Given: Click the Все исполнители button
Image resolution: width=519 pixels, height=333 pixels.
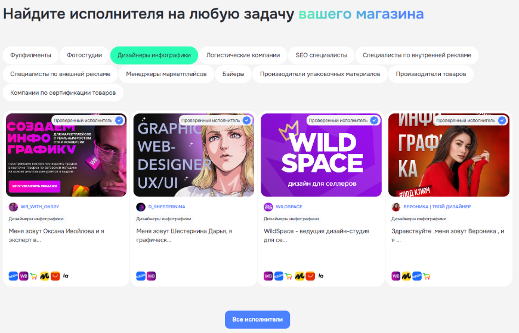Looking at the screenshot, I should (257, 319).
